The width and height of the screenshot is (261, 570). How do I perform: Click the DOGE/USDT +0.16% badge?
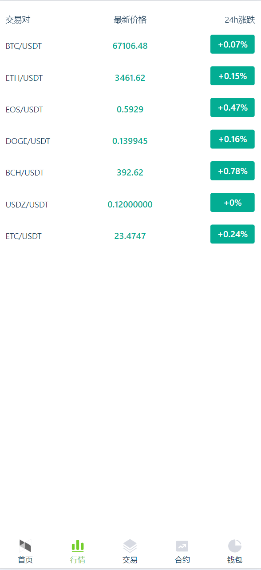click(x=233, y=139)
